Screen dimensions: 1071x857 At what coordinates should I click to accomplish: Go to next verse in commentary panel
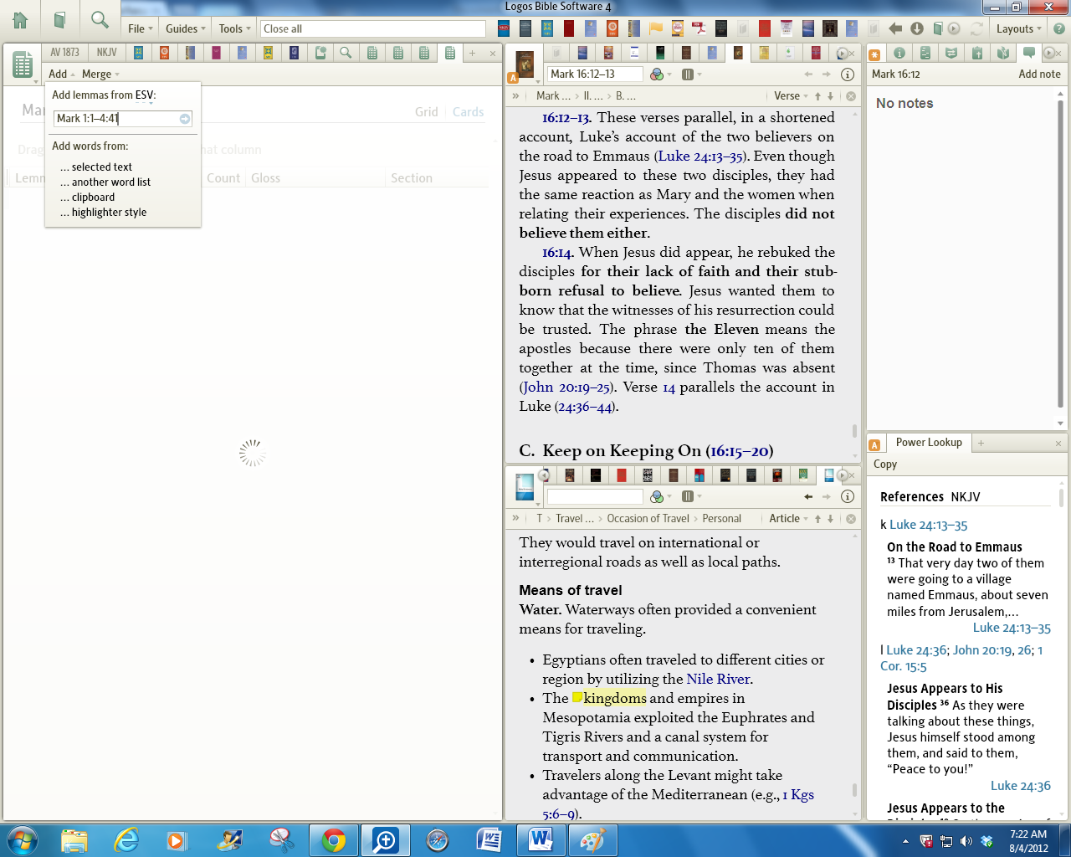[x=831, y=96]
